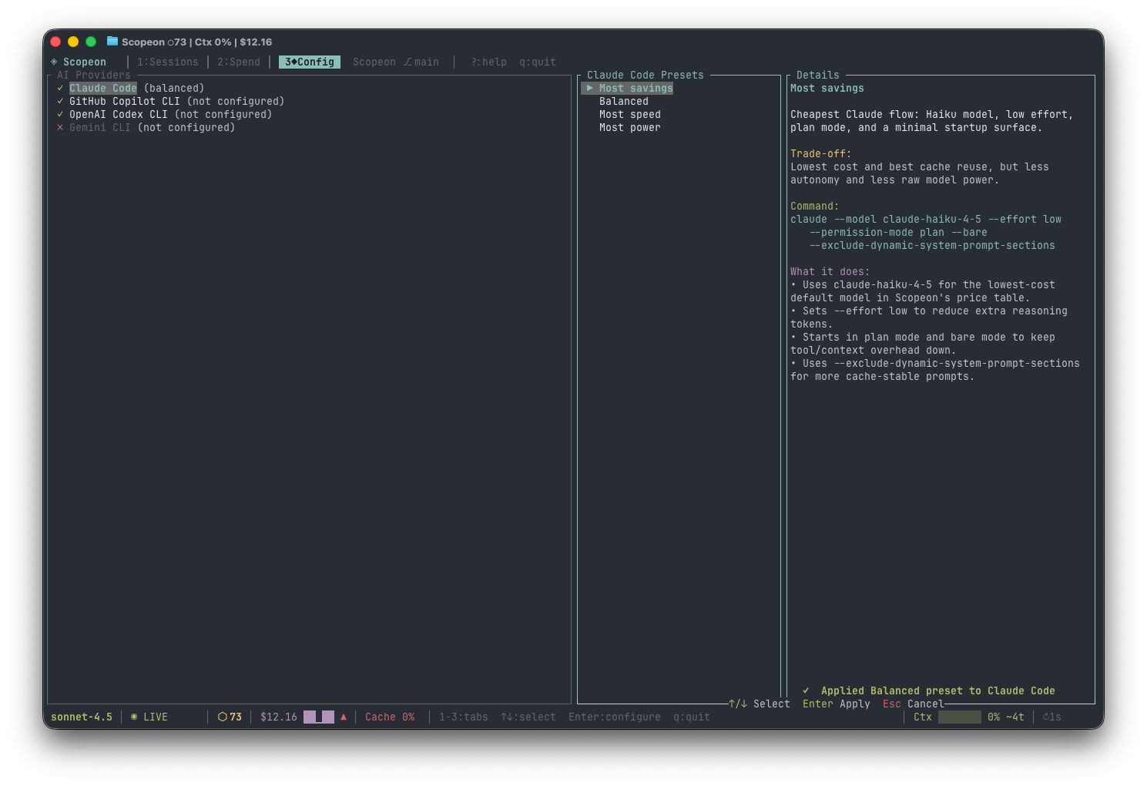The height and width of the screenshot is (786, 1147).
Task: Click the Cache 0% status entry
Action: click(x=390, y=717)
